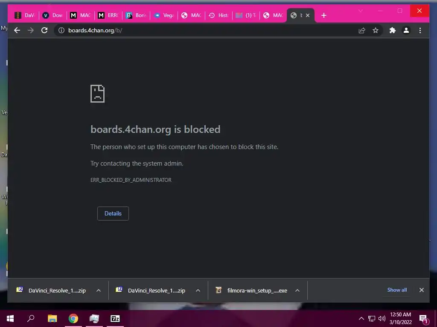The height and width of the screenshot is (327, 437).
Task: Open the notification center icon
Action: (424, 319)
